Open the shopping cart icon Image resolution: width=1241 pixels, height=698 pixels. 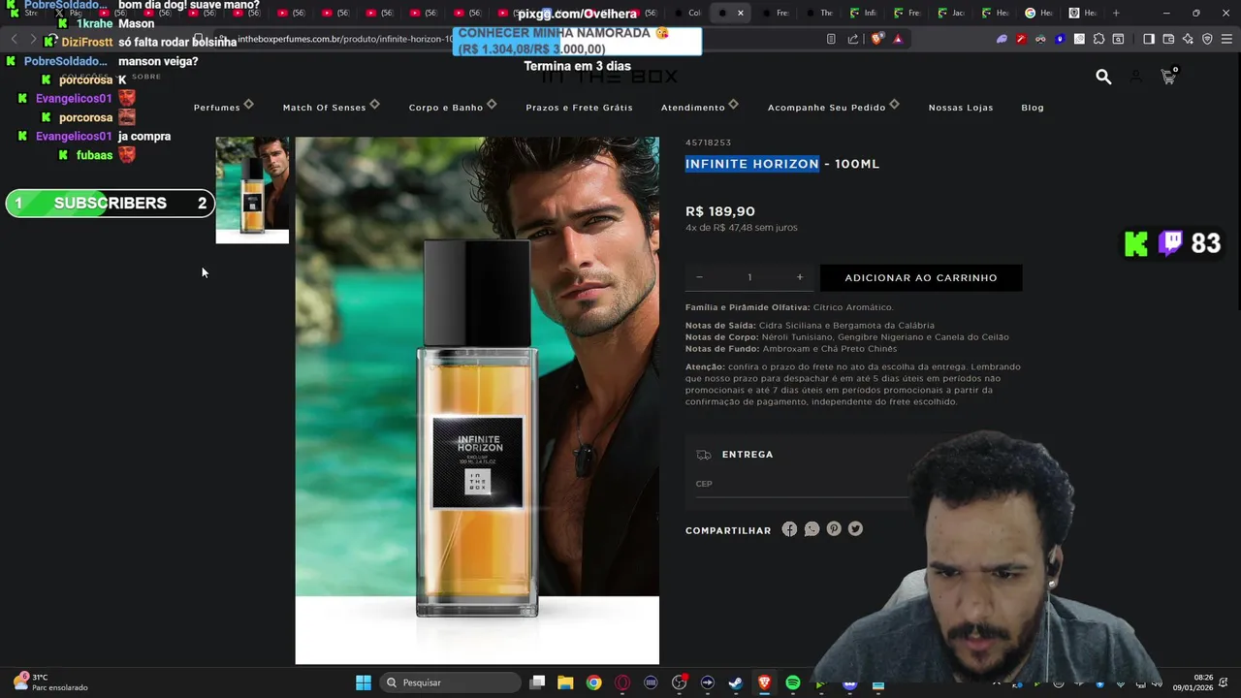point(1168,77)
